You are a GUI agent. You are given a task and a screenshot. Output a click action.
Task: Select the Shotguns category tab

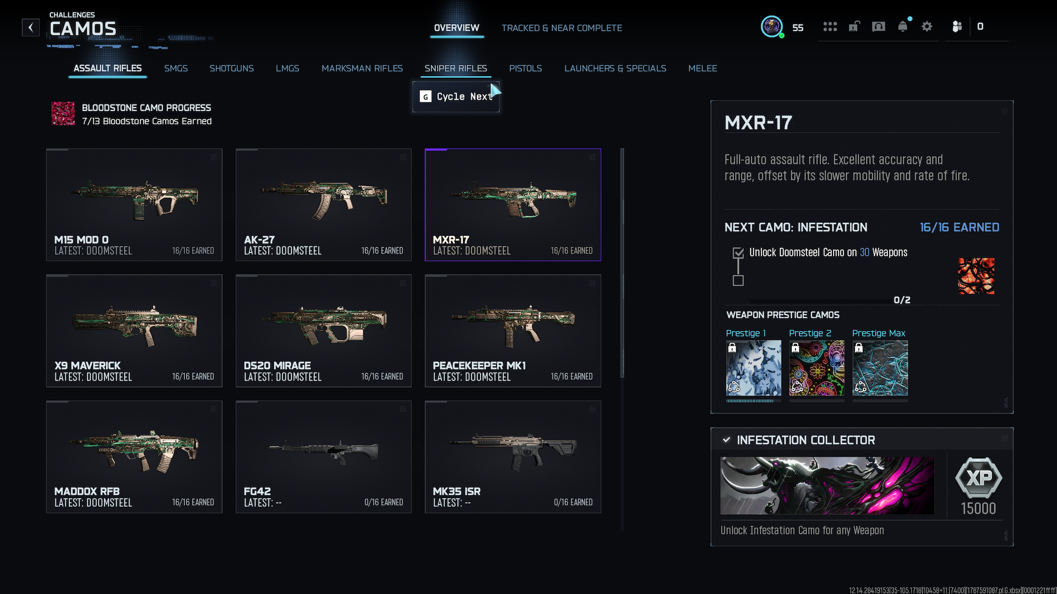232,68
